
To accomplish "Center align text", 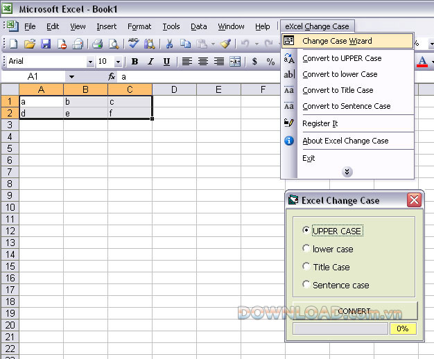I will click(x=203, y=62).
